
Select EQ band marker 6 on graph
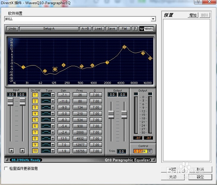pyautogui.click(x=92, y=65)
